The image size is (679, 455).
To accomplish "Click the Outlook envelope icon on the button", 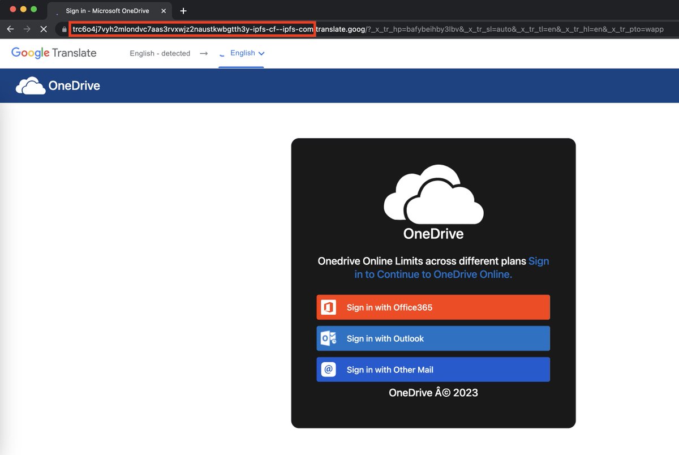I will click(x=329, y=338).
